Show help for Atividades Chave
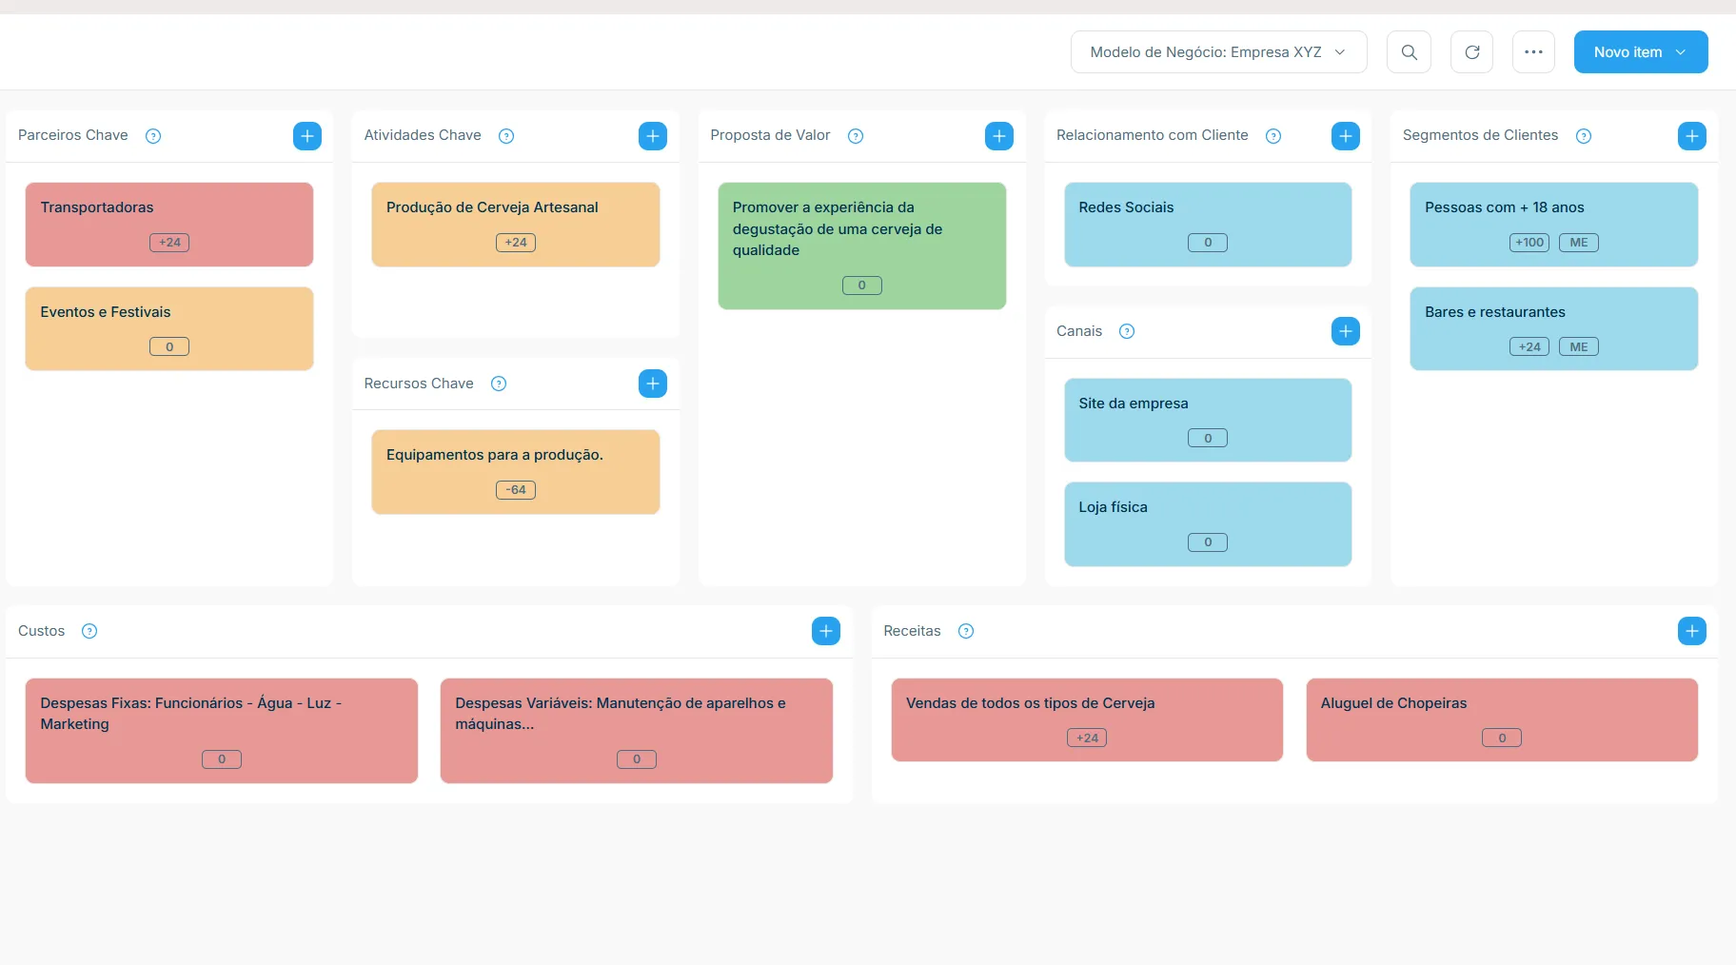 pyautogui.click(x=506, y=136)
